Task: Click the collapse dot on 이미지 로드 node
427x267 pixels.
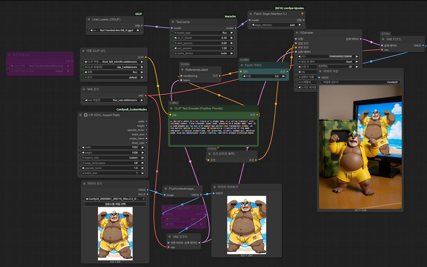Action: 84,183
